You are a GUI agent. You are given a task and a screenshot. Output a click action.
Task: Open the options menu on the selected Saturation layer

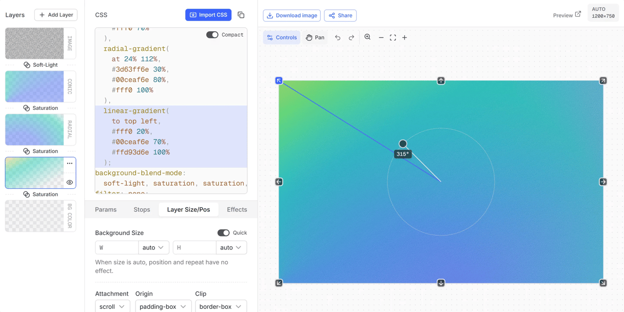click(x=69, y=163)
